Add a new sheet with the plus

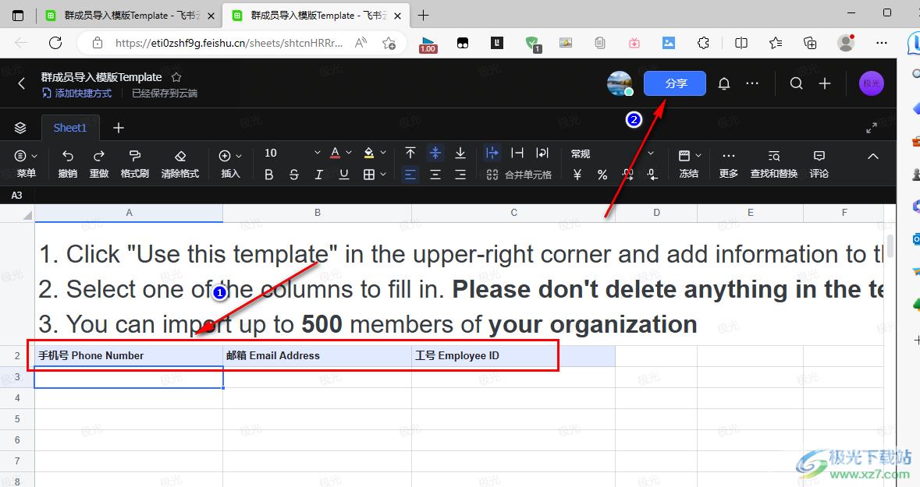[119, 128]
